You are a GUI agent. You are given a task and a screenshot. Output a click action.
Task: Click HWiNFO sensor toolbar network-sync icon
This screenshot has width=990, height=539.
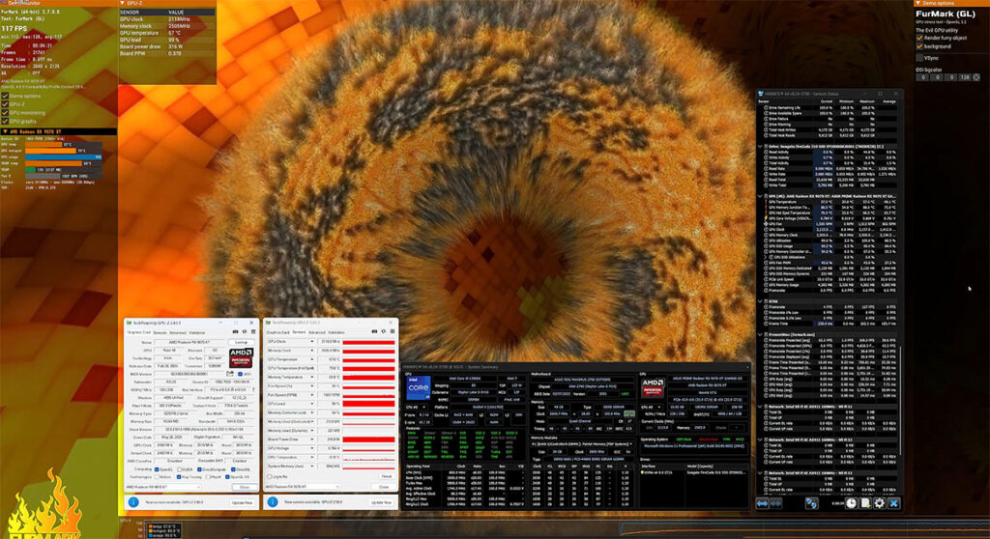[x=812, y=503]
